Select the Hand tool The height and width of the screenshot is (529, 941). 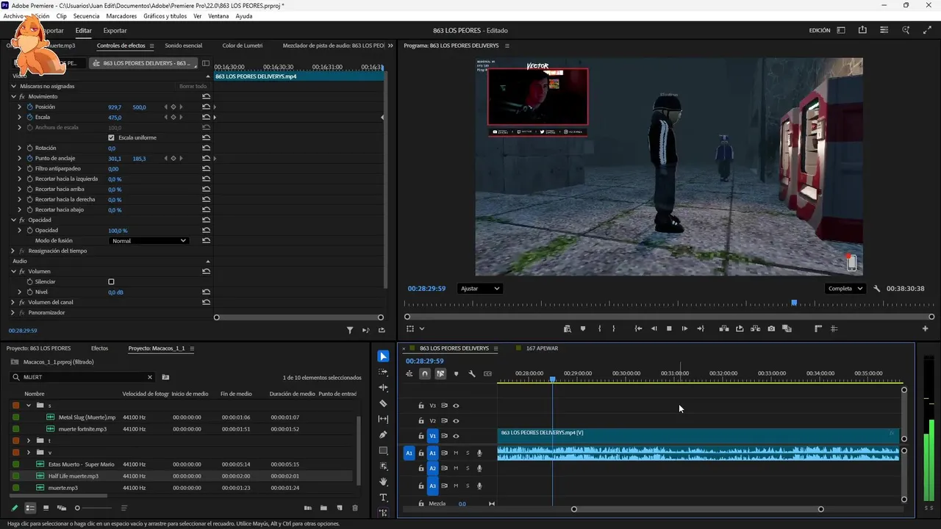[x=383, y=482]
